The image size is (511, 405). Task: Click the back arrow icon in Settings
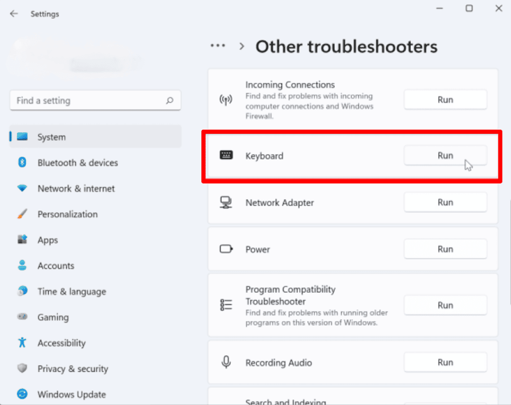pos(14,14)
